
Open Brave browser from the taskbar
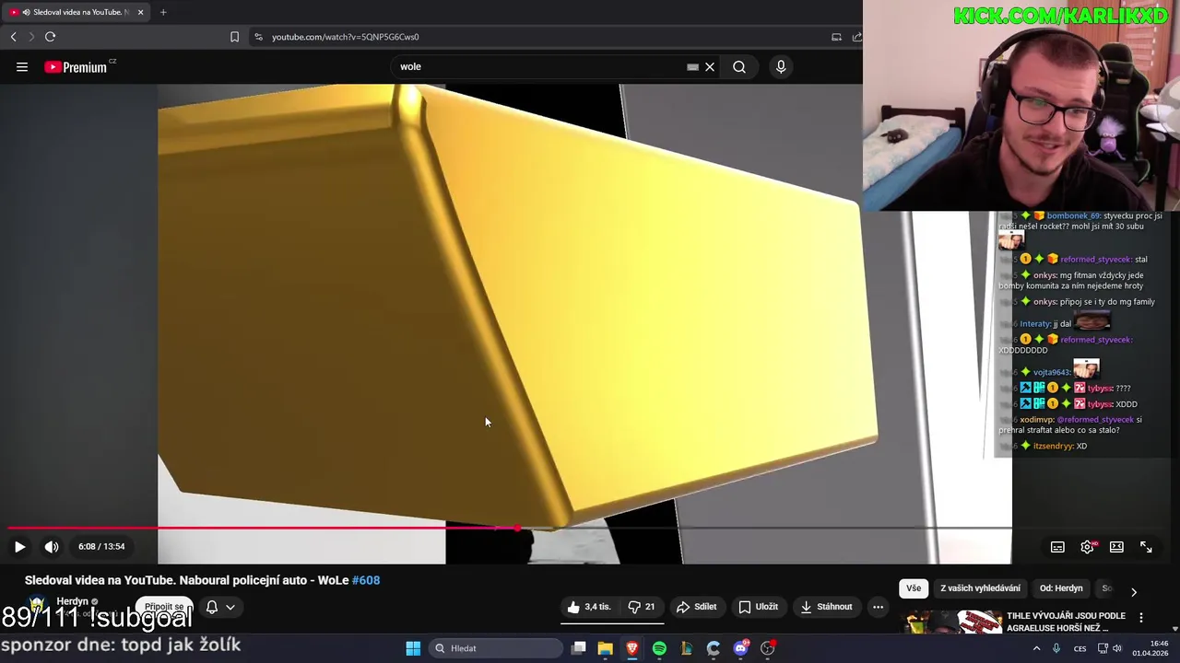(x=632, y=648)
